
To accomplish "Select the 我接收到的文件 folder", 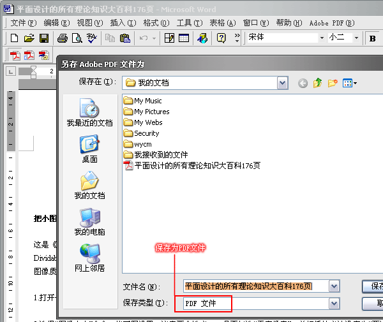I will (x=156, y=155).
